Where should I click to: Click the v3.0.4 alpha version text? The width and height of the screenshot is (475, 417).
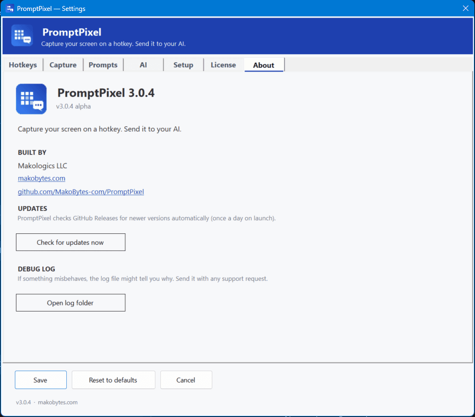point(73,106)
